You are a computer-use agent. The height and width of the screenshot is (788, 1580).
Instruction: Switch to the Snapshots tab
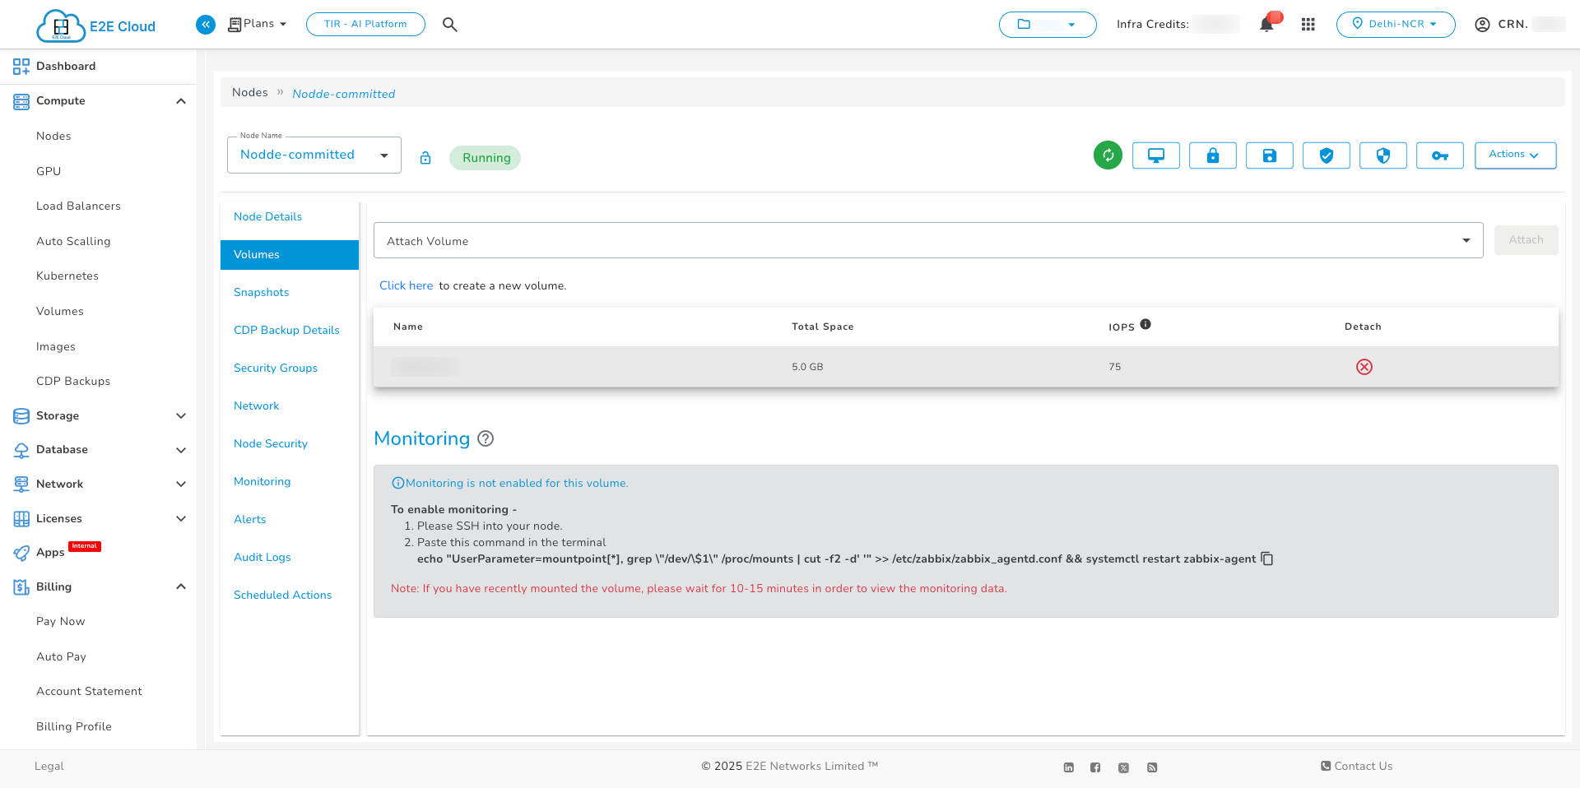[x=261, y=293]
